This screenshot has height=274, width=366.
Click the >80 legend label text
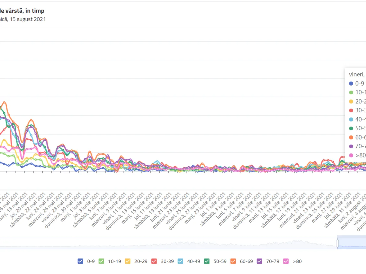pos(297,261)
